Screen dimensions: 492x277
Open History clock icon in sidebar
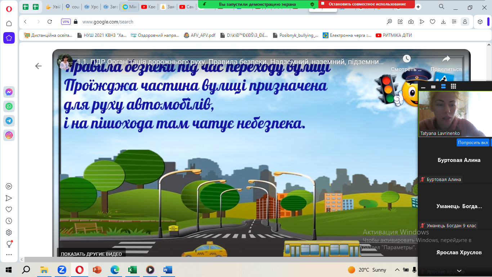pos(9,221)
